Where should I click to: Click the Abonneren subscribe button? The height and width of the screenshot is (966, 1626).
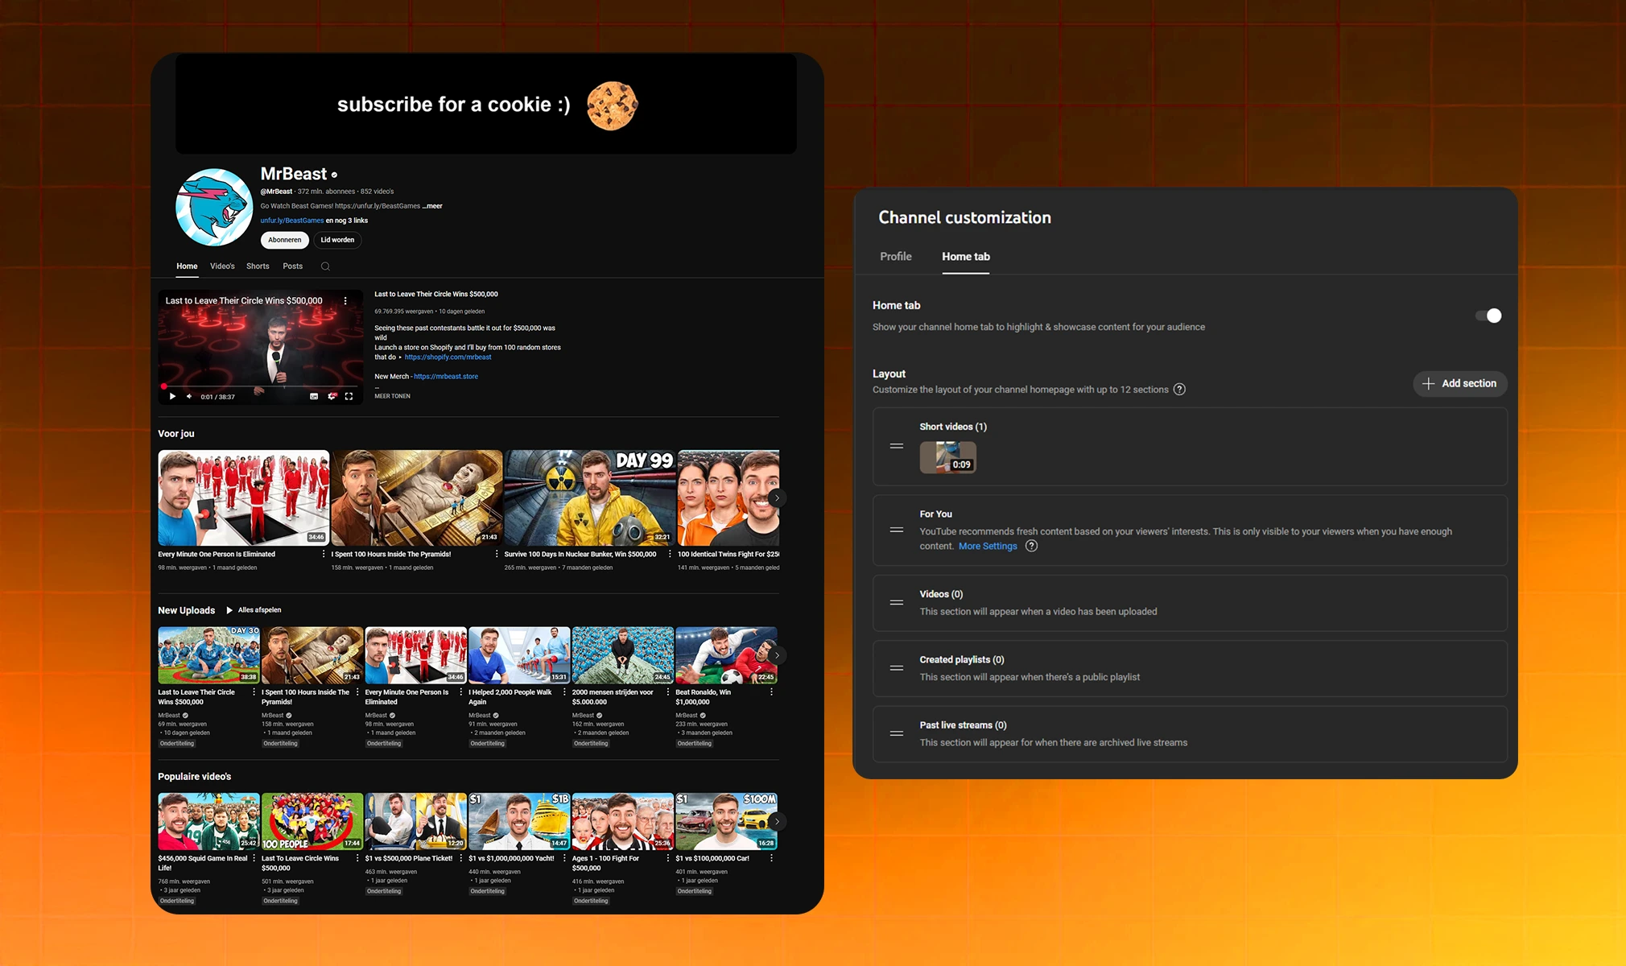pos(284,240)
